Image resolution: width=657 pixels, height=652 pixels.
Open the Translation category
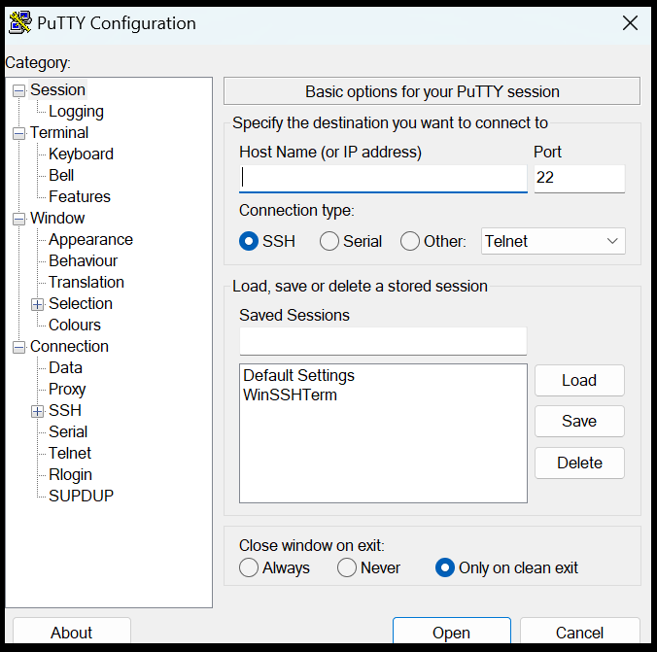[x=86, y=283]
